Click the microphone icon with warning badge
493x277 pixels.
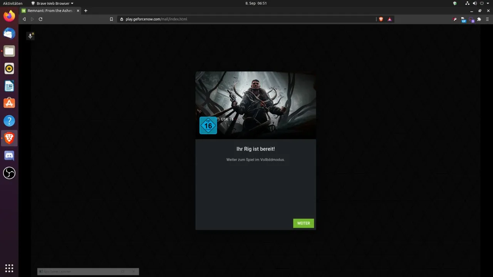coord(30,36)
